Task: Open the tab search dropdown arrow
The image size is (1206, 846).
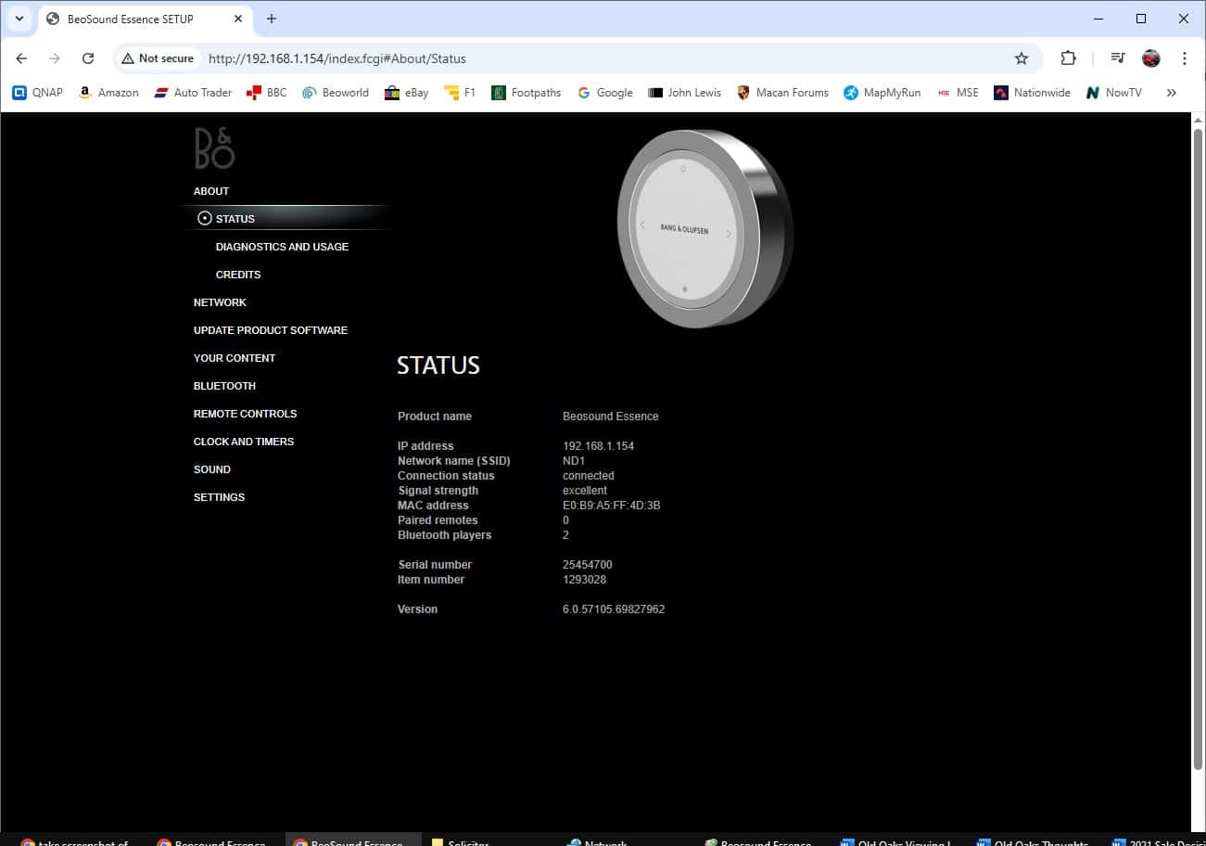Action: (19, 19)
